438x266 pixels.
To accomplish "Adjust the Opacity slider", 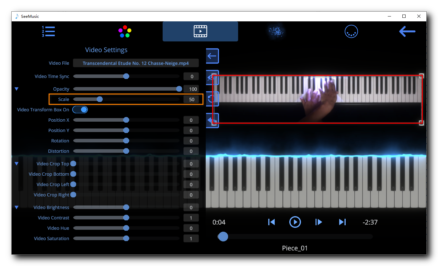I will (x=126, y=89).
